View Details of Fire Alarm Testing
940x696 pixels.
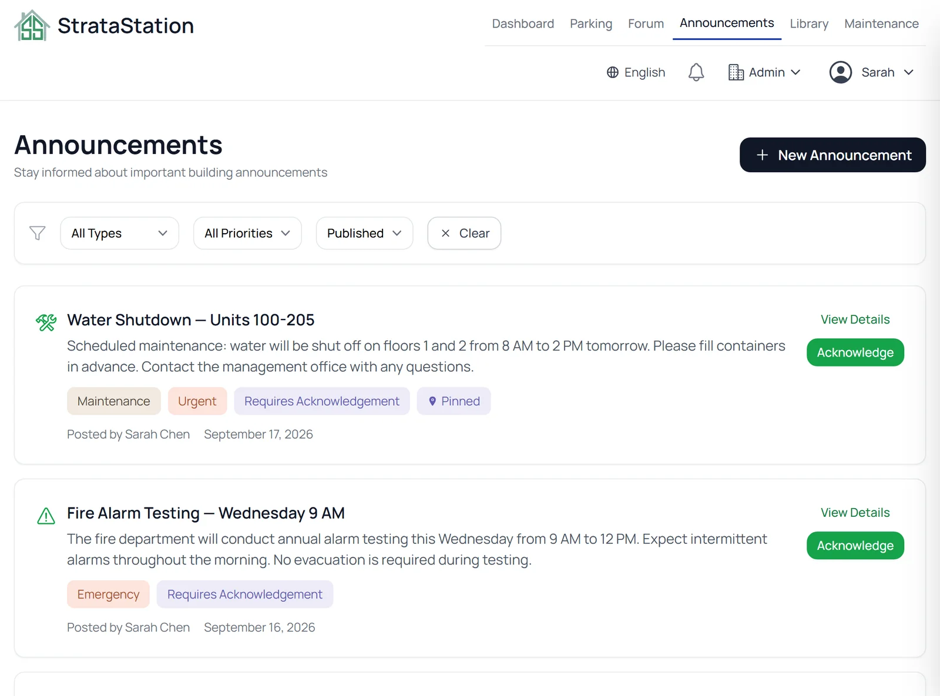(x=855, y=513)
